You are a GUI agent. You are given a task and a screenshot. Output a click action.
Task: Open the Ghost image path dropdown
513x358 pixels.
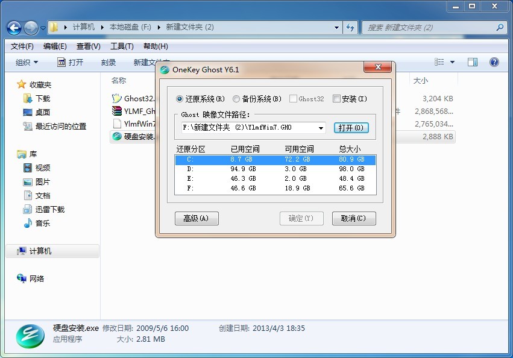[x=321, y=127]
